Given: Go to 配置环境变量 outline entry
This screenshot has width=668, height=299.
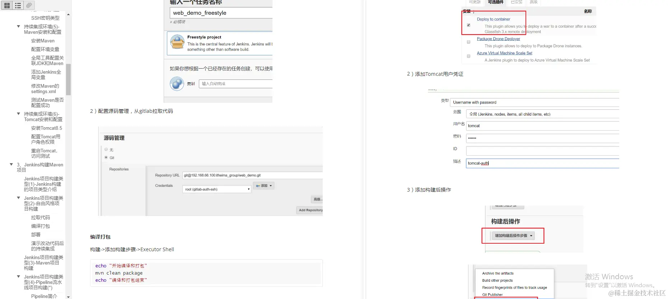Looking at the screenshot, I should click(x=45, y=49).
